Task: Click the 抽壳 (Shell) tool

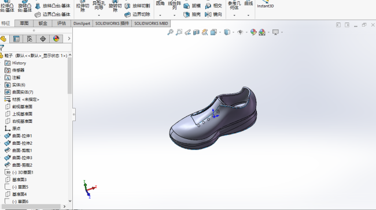Action: [192, 14]
